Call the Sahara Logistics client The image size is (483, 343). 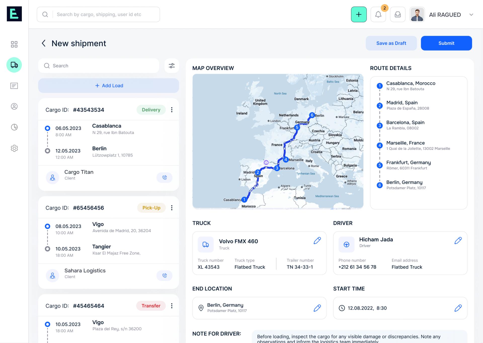(164, 276)
